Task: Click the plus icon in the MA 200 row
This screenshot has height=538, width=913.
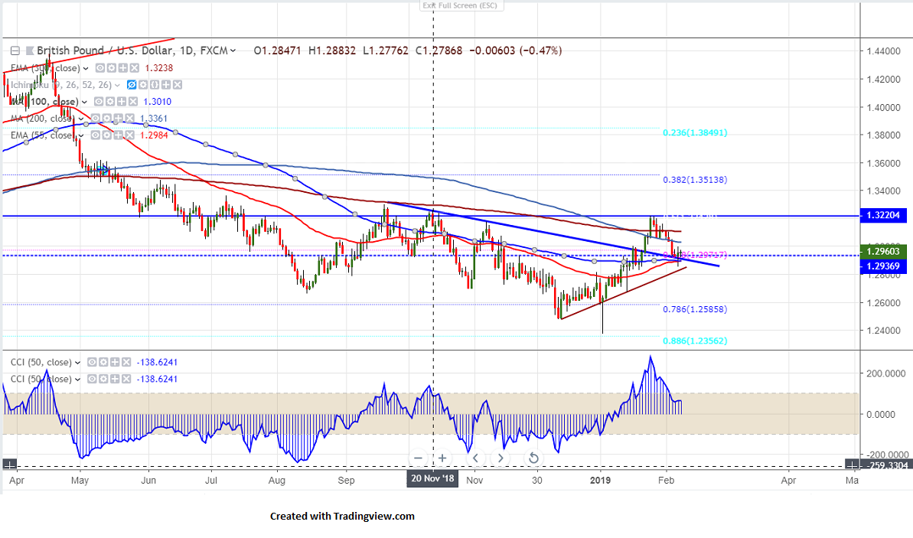Action: coord(118,118)
